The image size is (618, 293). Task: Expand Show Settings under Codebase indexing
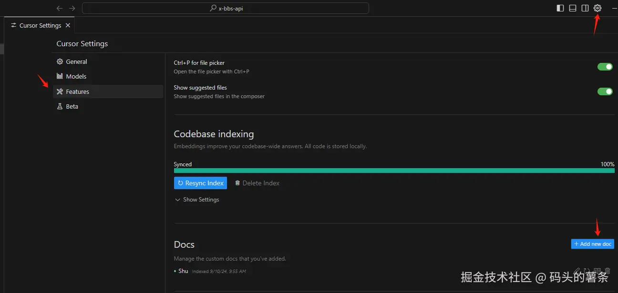pyautogui.click(x=197, y=200)
